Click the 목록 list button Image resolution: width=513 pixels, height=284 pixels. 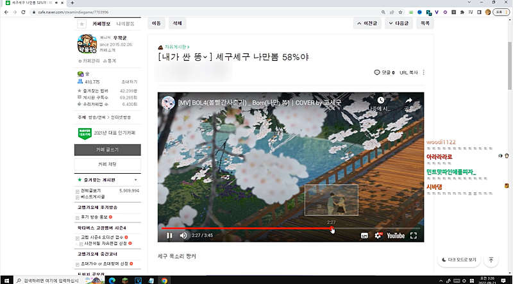coord(425,24)
